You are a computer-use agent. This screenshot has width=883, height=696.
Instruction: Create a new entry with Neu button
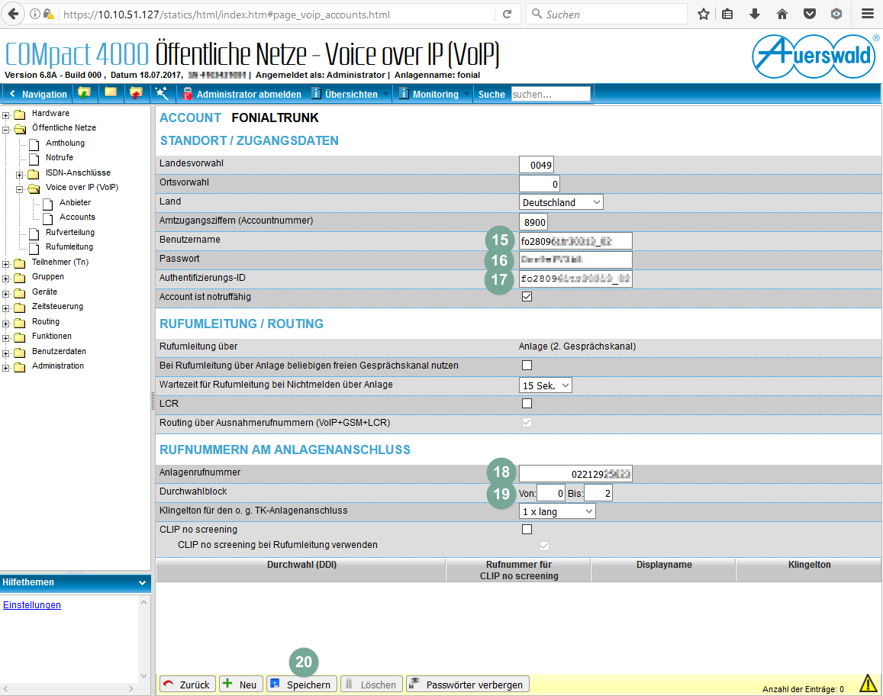coord(240,685)
